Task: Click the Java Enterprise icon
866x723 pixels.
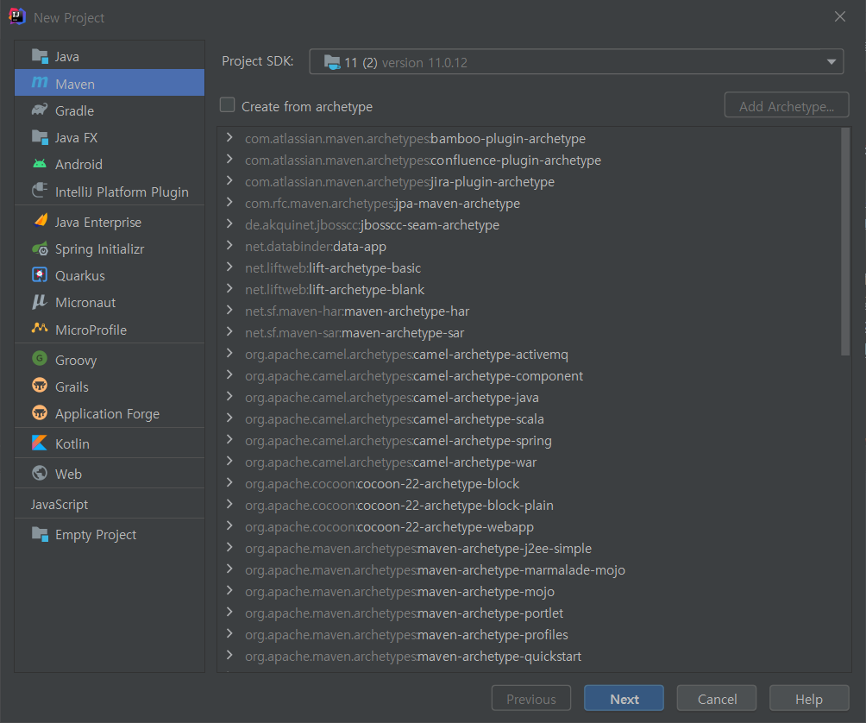Action: pos(40,221)
